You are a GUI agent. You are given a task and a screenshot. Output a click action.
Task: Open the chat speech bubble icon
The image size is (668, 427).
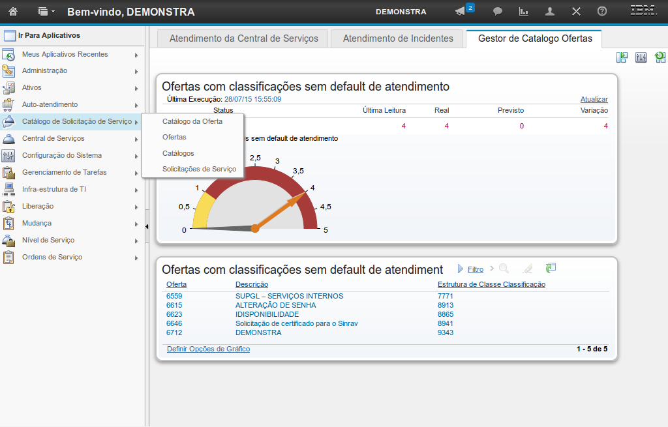click(498, 11)
